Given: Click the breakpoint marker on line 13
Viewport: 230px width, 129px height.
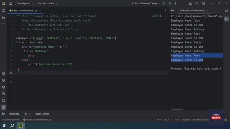Looking at the screenshot, I should (x=18, y=69).
